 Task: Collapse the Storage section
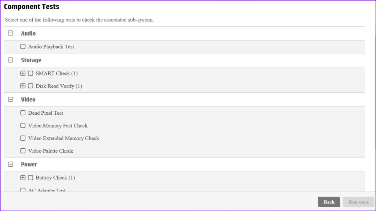point(11,60)
